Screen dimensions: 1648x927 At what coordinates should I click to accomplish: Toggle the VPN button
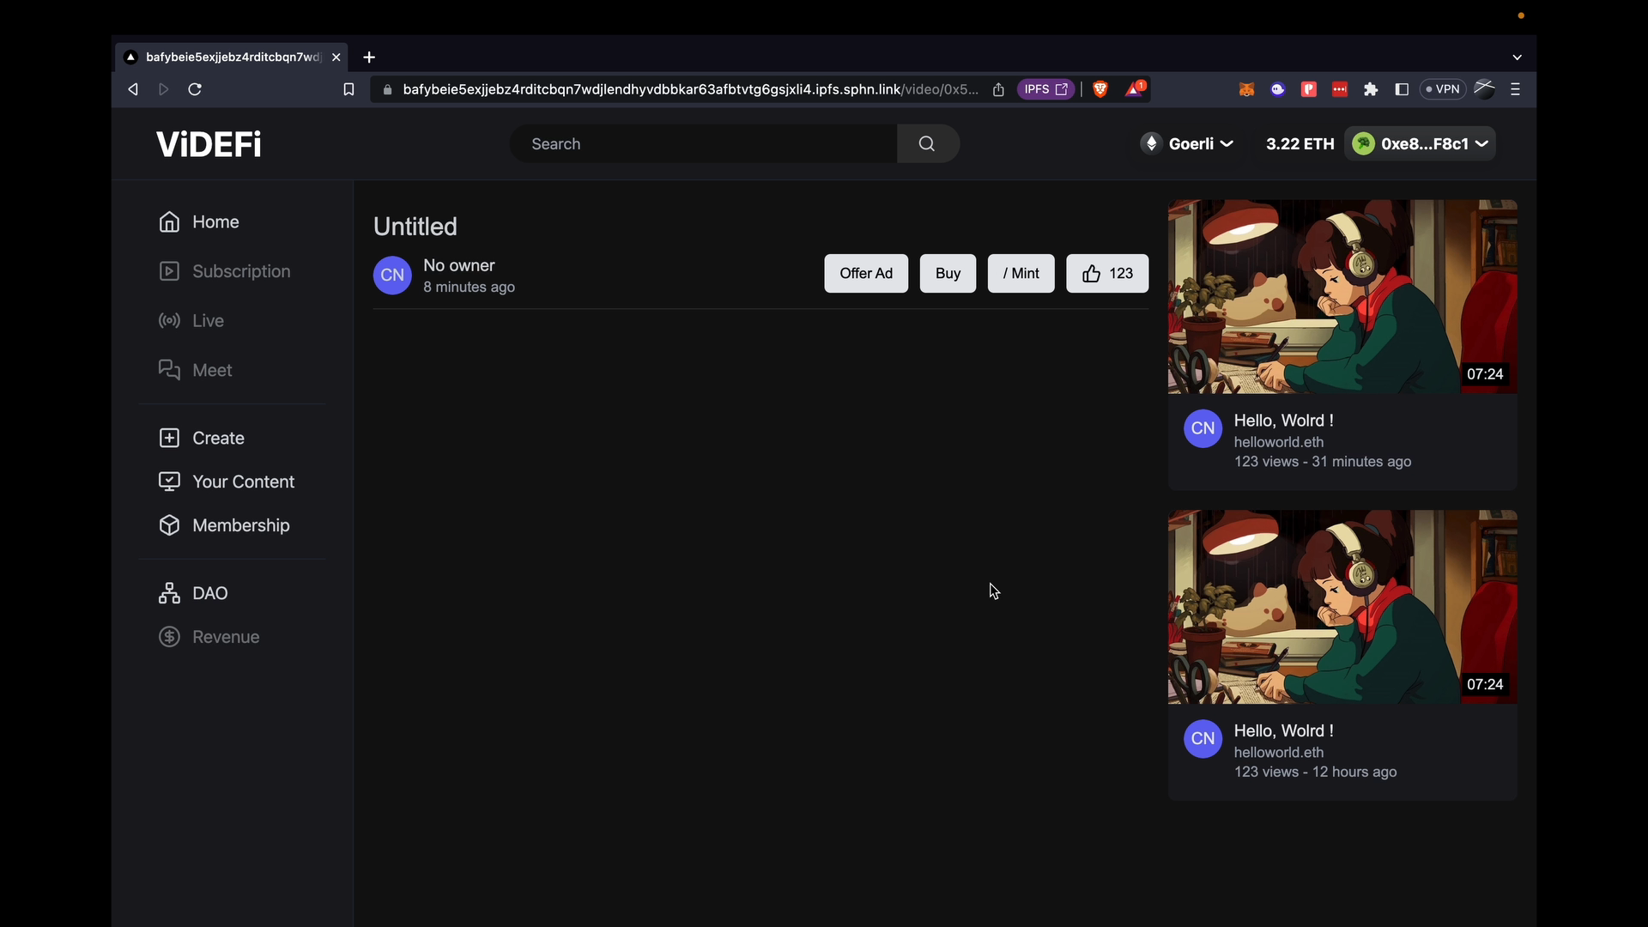coord(1443,89)
